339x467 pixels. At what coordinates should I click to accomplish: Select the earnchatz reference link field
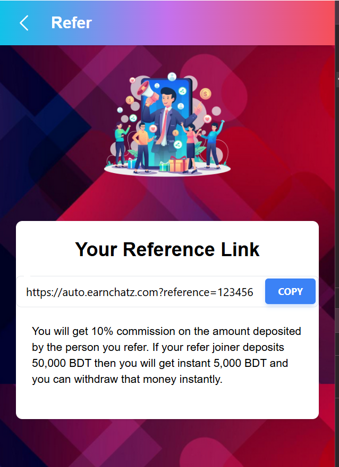click(140, 292)
